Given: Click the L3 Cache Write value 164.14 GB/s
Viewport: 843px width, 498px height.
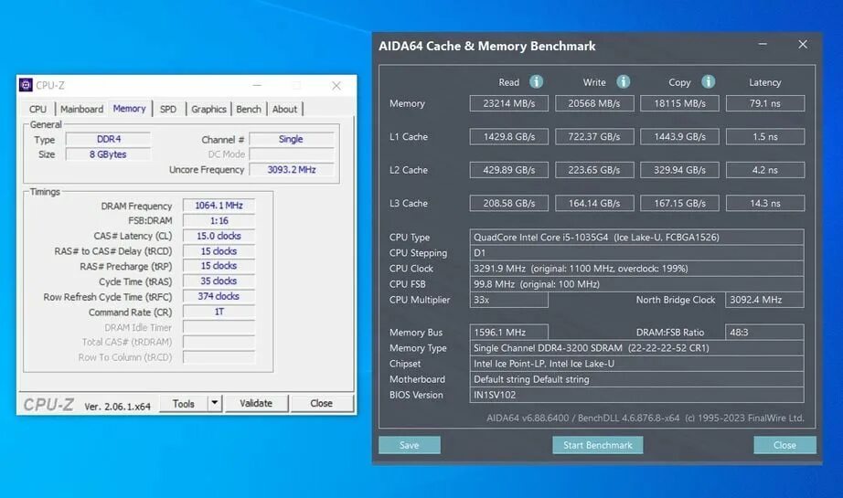Looking at the screenshot, I should (x=594, y=203).
